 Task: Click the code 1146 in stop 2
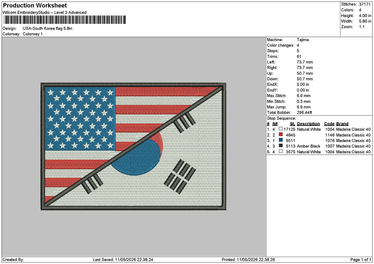(330, 135)
